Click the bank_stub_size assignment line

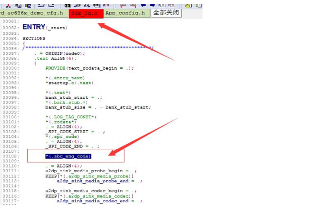tap(98, 107)
